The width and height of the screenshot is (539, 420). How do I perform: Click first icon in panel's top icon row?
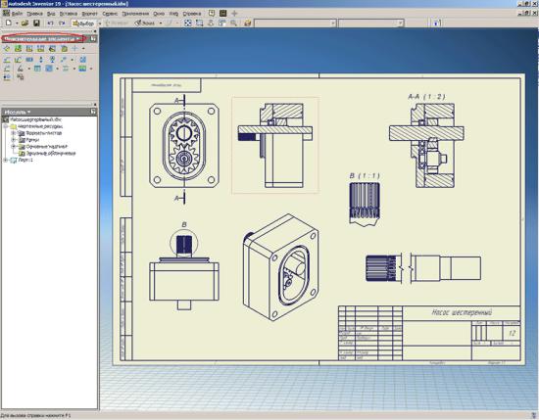pos(7,49)
